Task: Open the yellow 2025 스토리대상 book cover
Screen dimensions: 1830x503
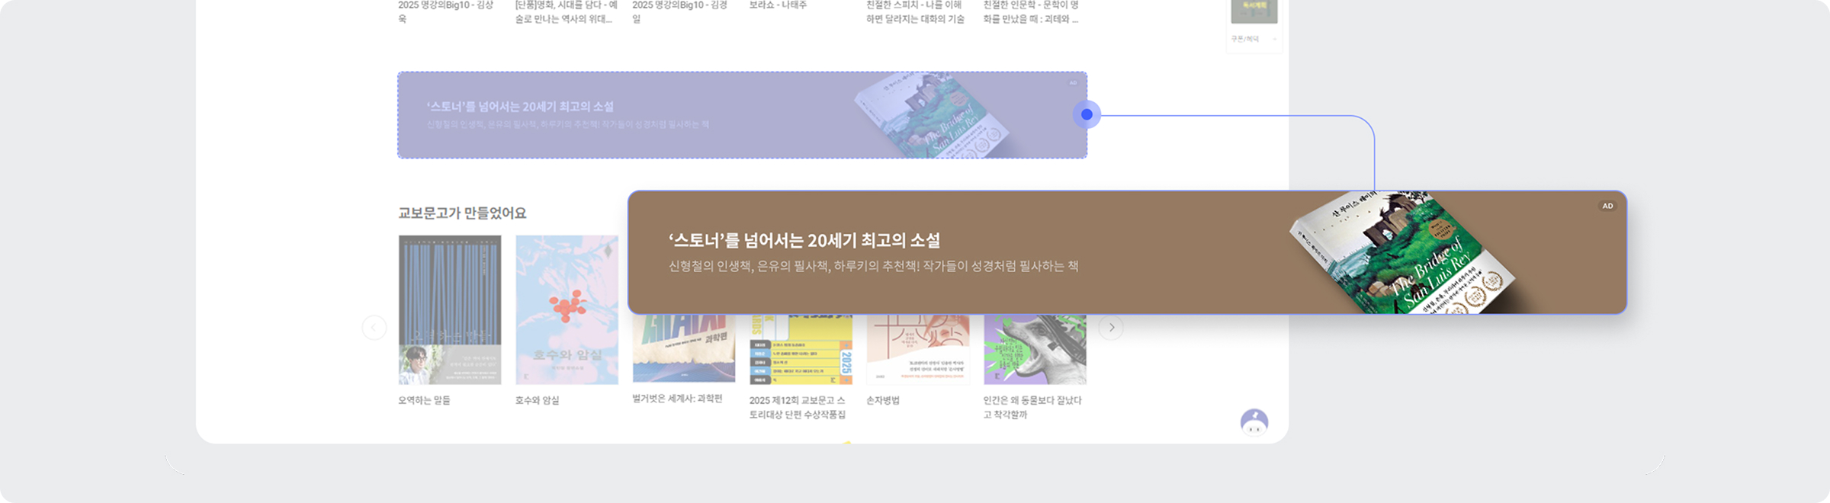Action: point(801,349)
